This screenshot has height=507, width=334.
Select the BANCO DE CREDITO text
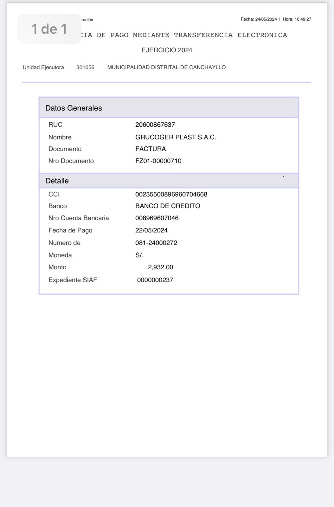[168, 206]
